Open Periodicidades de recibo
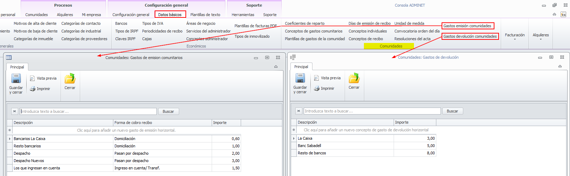The image size is (570, 176). coord(162,31)
